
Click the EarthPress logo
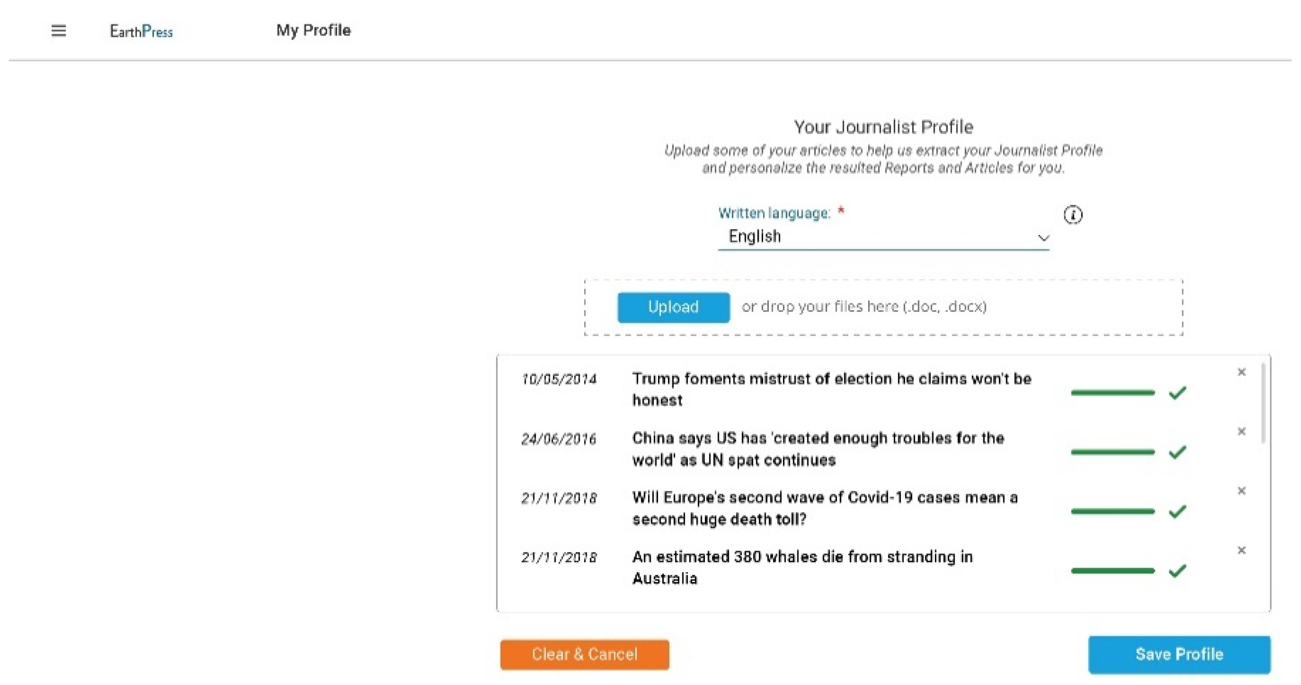(141, 31)
